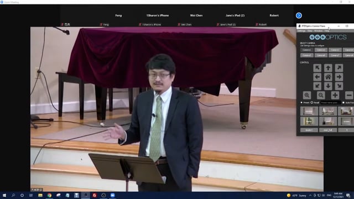Open the Help menu in PTZOptics
Screen dimensions: 354x199
point(327,31)
